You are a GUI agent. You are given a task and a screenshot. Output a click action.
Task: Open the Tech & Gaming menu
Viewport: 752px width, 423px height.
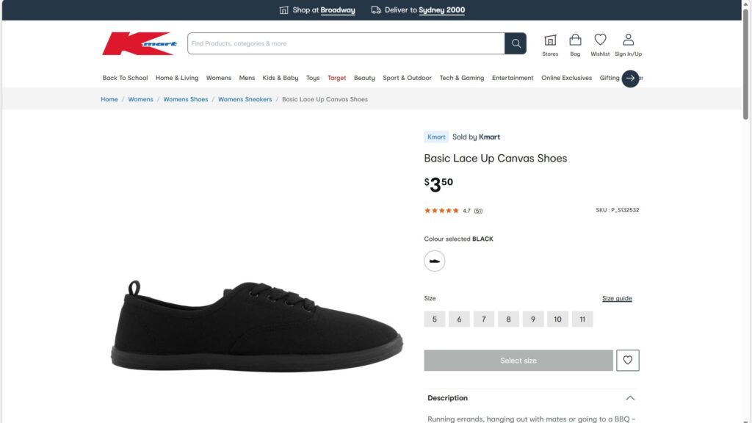[462, 78]
